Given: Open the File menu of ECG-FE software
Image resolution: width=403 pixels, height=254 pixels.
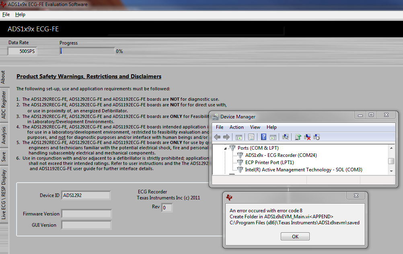Looking at the screenshot, I should [x=6, y=14].
